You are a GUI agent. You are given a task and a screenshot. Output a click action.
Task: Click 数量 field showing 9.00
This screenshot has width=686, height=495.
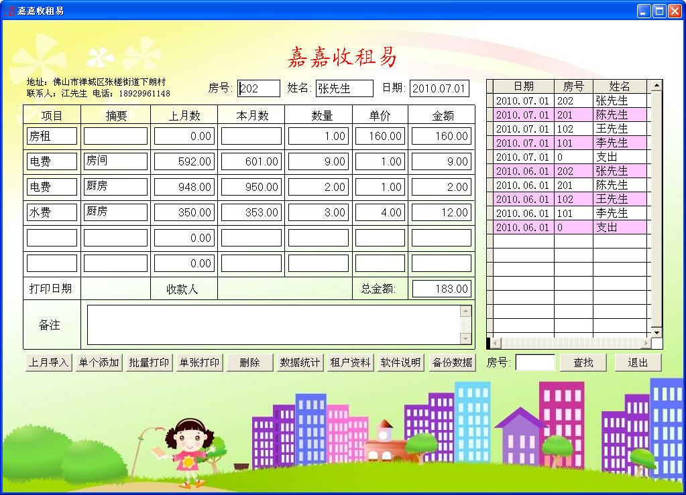pos(319,161)
